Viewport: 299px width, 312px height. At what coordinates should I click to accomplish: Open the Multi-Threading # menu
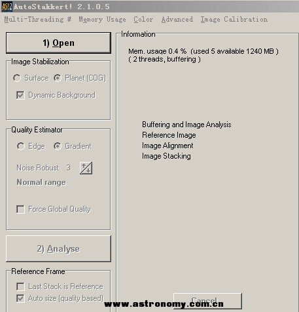pyautogui.click(x=38, y=20)
